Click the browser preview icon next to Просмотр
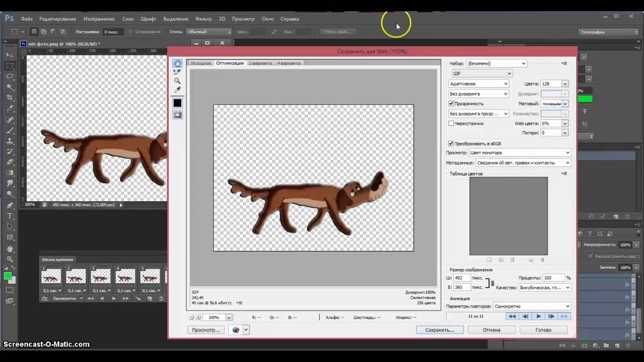Image resolution: width=644 pixels, height=362 pixels. (236, 330)
